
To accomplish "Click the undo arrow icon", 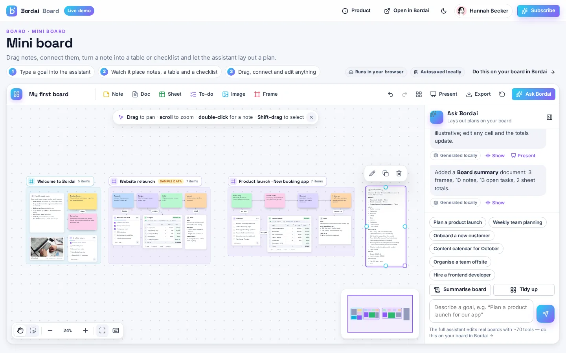I will [x=390, y=95].
